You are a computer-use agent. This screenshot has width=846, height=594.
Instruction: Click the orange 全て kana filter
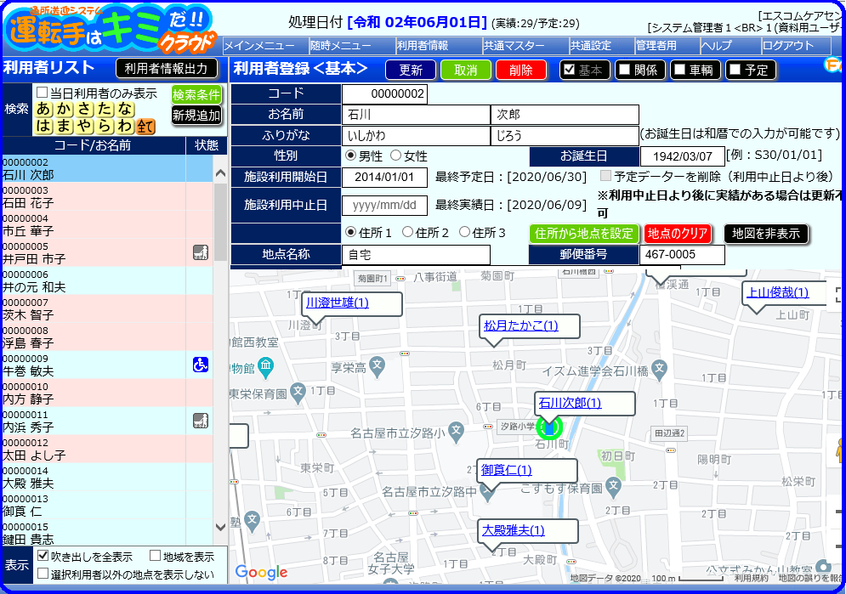pos(145,126)
